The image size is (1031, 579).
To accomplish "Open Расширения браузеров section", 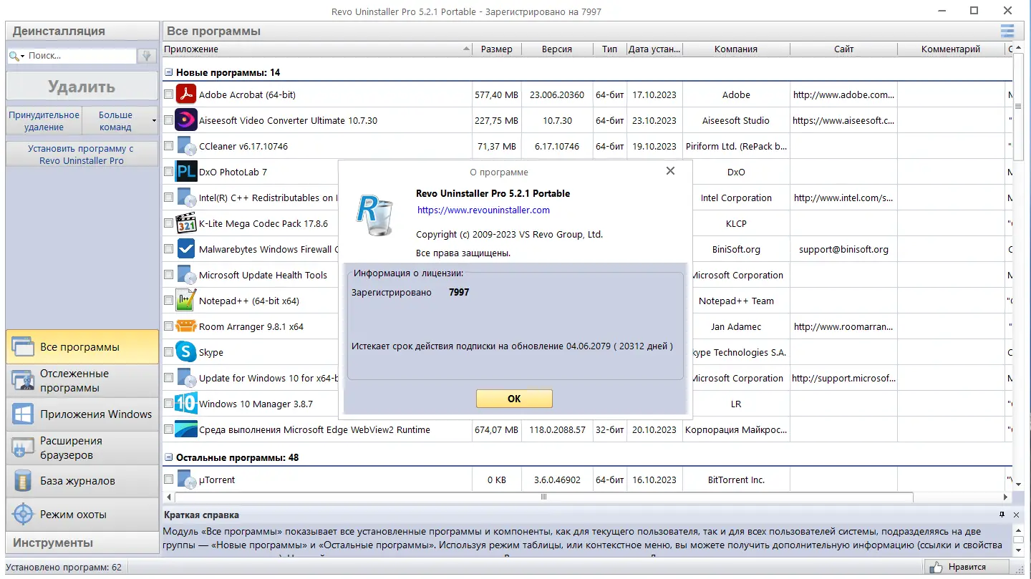I will pos(82,447).
